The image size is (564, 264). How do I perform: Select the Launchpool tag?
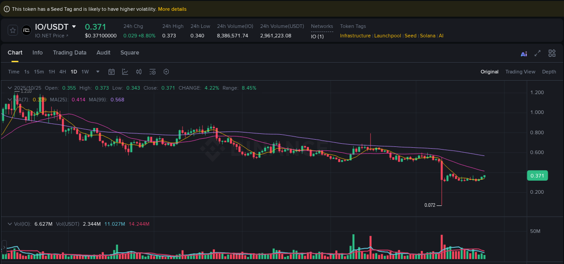click(387, 36)
